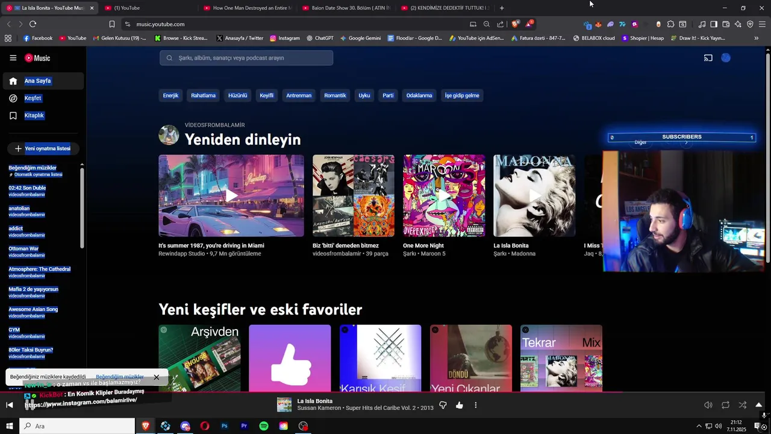Click the search field for songs and albums

pyautogui.click(x=246, y=58)
